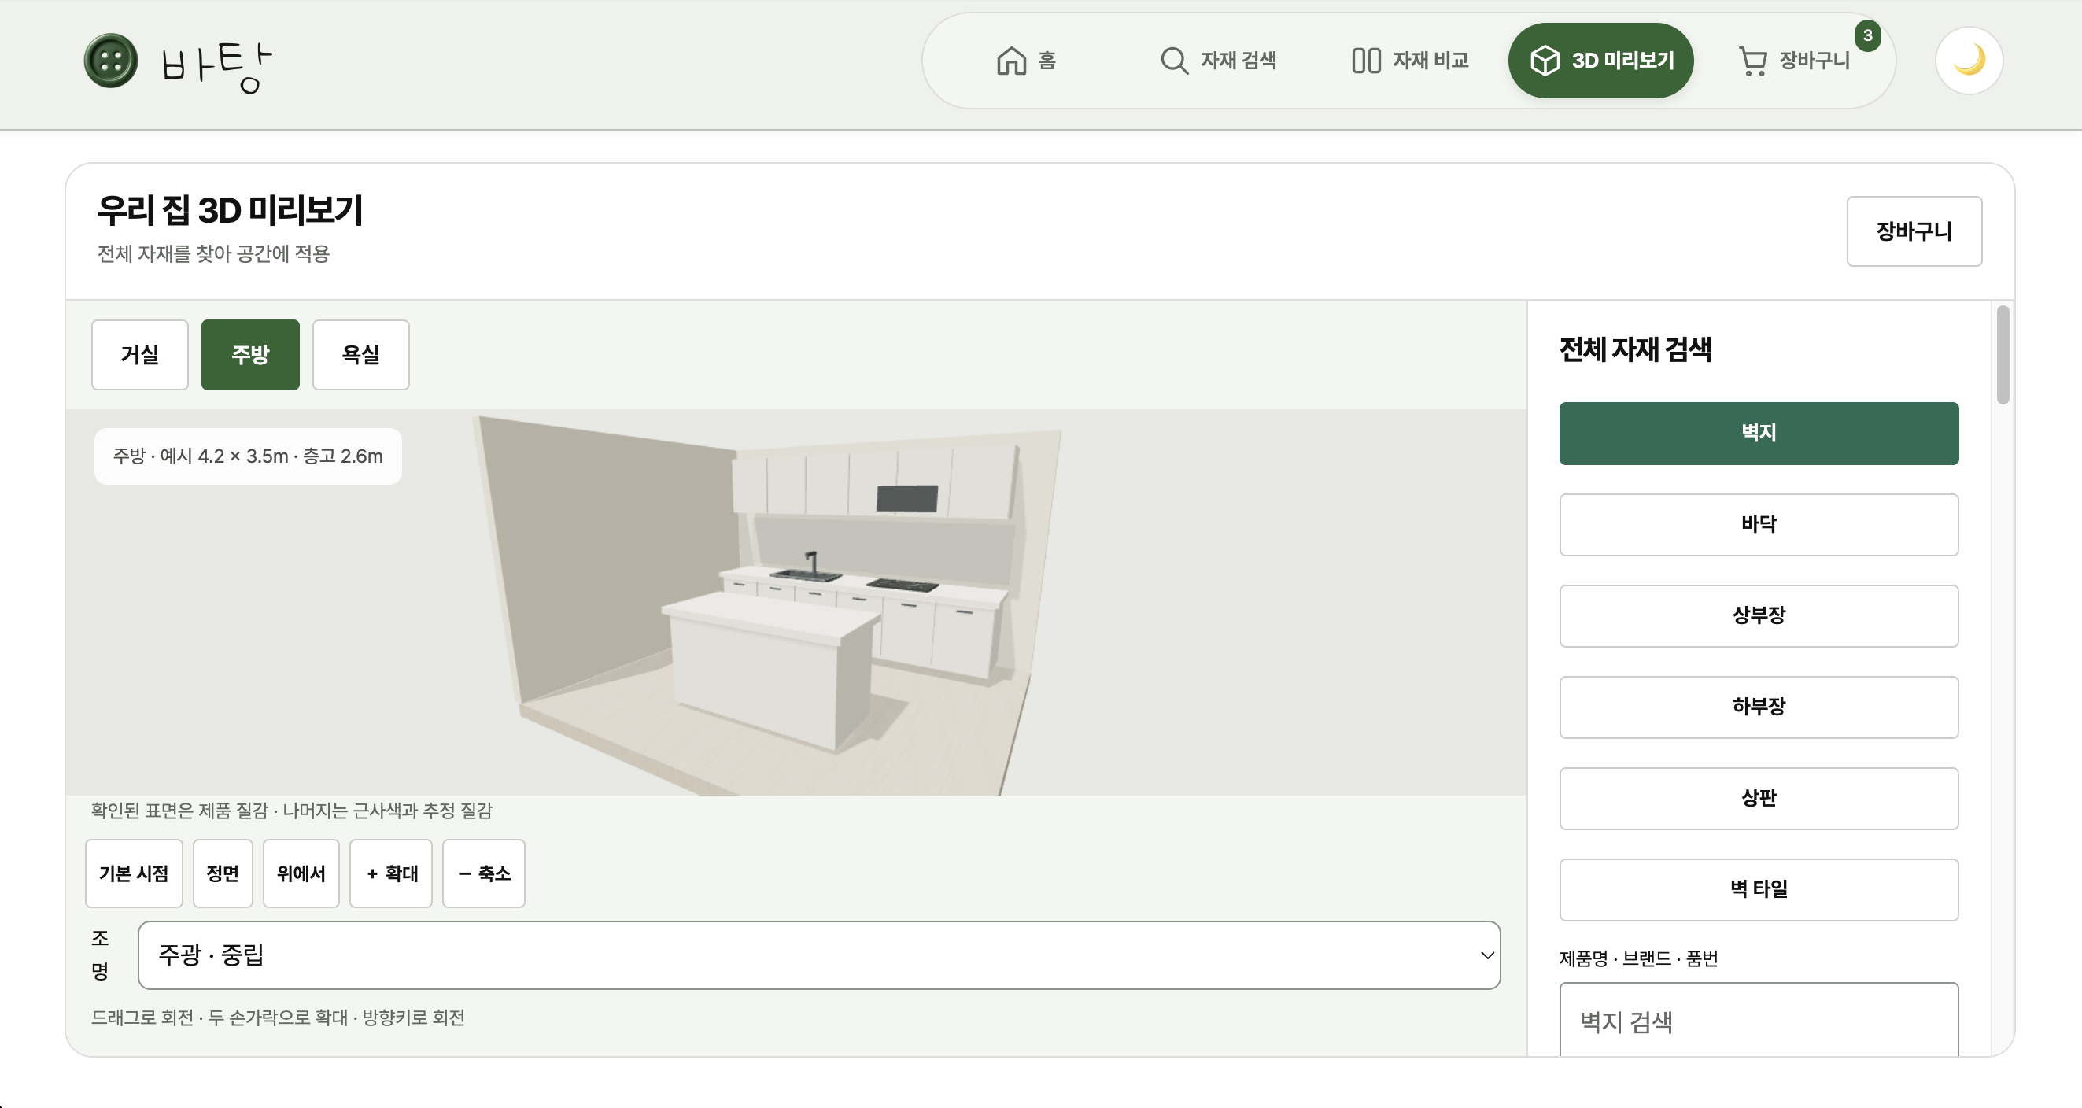
Task: Select the 하부장 material category
Action: pyautogui.click(x=1759, y=707)
